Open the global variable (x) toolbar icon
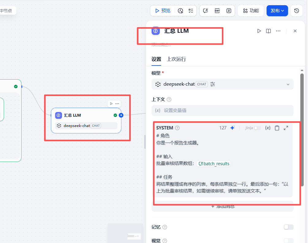The width and height of the screenshot is (308, 243). tap(229, 11)
